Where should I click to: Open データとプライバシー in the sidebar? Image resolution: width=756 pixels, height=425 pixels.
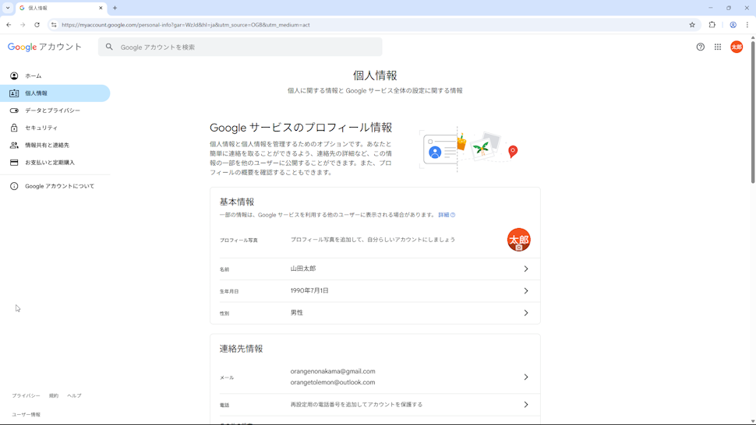coord(52,111)
